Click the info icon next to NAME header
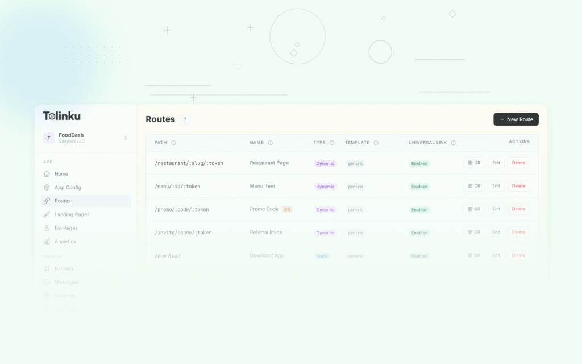 pyautogui.click(x=270, y=143)
